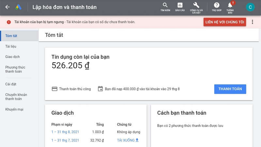Open Chuyển khoản thanh toán in sidebar
Image resolution: width=261 pixels, height=147 pixels.
click(x=16, y=97)
